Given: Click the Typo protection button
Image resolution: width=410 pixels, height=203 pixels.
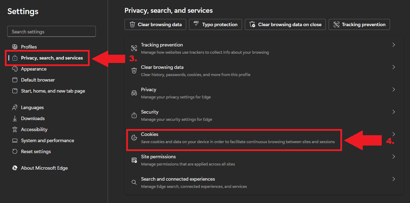Looking at the screenshot, I should [216, 24].
